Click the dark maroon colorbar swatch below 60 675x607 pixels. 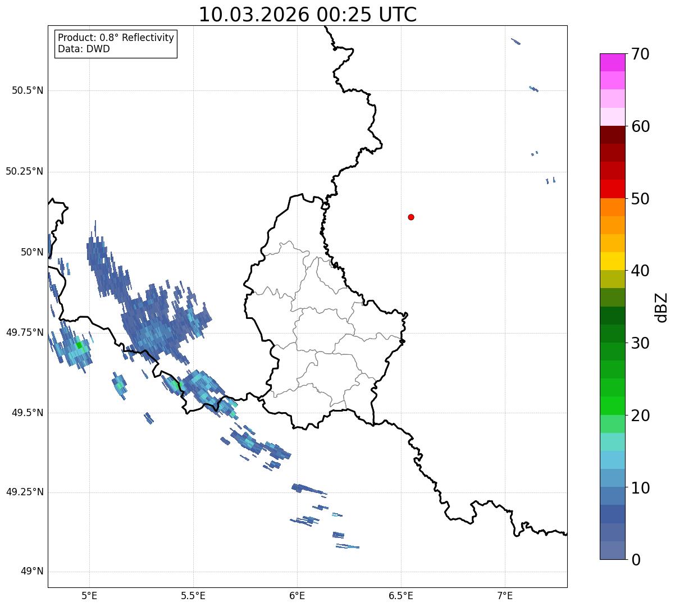(x=612, y=135)
